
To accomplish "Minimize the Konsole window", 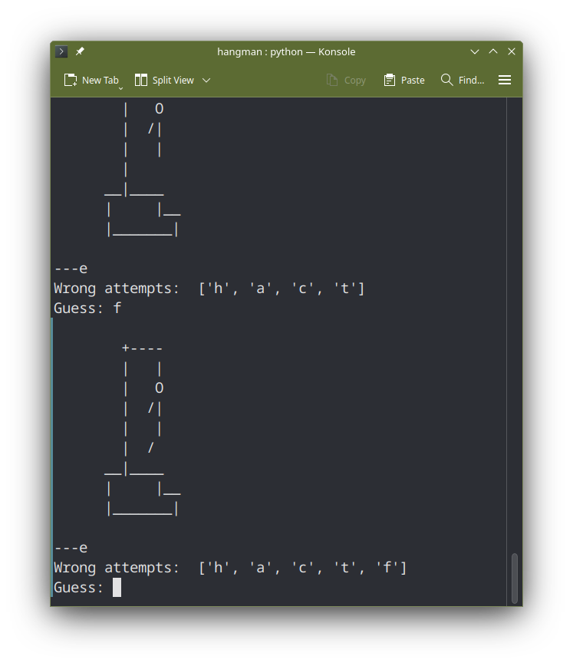I will (x=475, y=51).
